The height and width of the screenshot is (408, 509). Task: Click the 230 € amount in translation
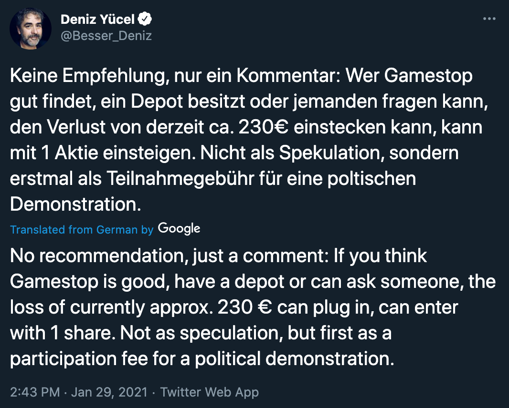point(245,307)
